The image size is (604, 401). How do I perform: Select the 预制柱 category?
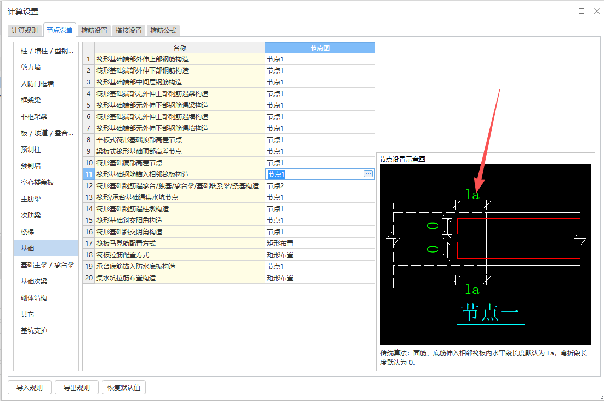click(46, 150)
